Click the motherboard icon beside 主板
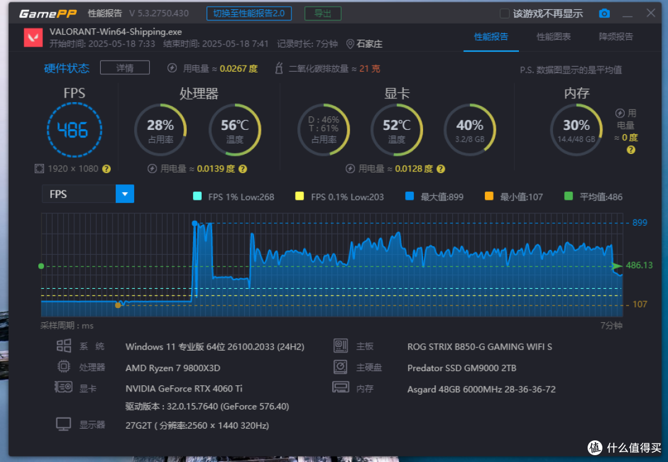Screen dimensions: 668x462 pos(341,346)
